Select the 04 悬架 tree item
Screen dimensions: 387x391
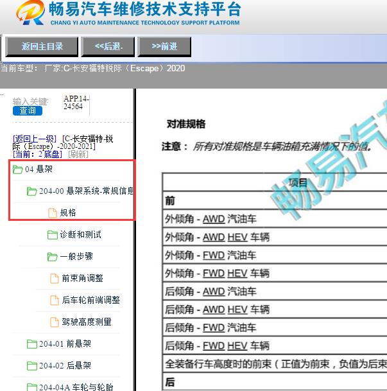[39, 169]
